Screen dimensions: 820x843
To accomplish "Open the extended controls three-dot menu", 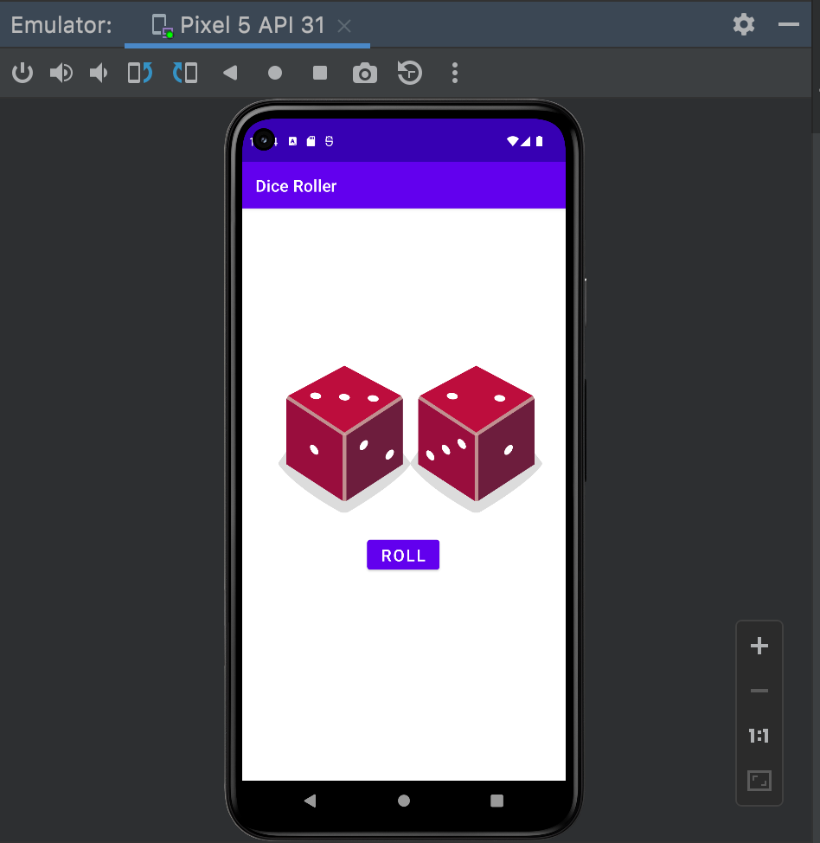I will point(454,73).
